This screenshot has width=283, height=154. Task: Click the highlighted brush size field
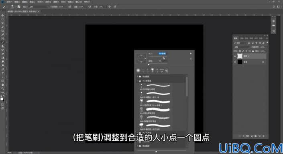click(x=162, y=54)
